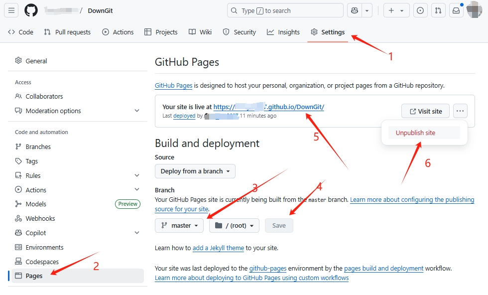The height and width of the screenshot is (295, 488).
Task: Open Collaborators in sidebar
Action: pyautogui.click(x=78, y=96)
